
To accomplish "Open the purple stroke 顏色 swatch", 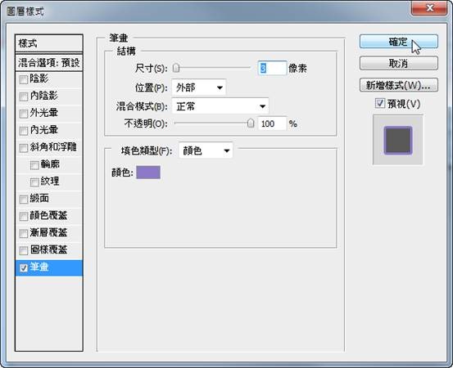I will click(x=148, y=173).
